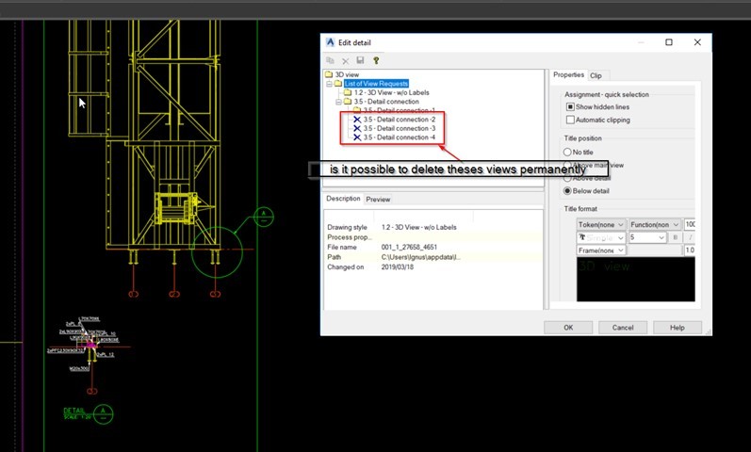Click the green circled A detail marker in drawing
Screen dimensions: 751x452
264,217
